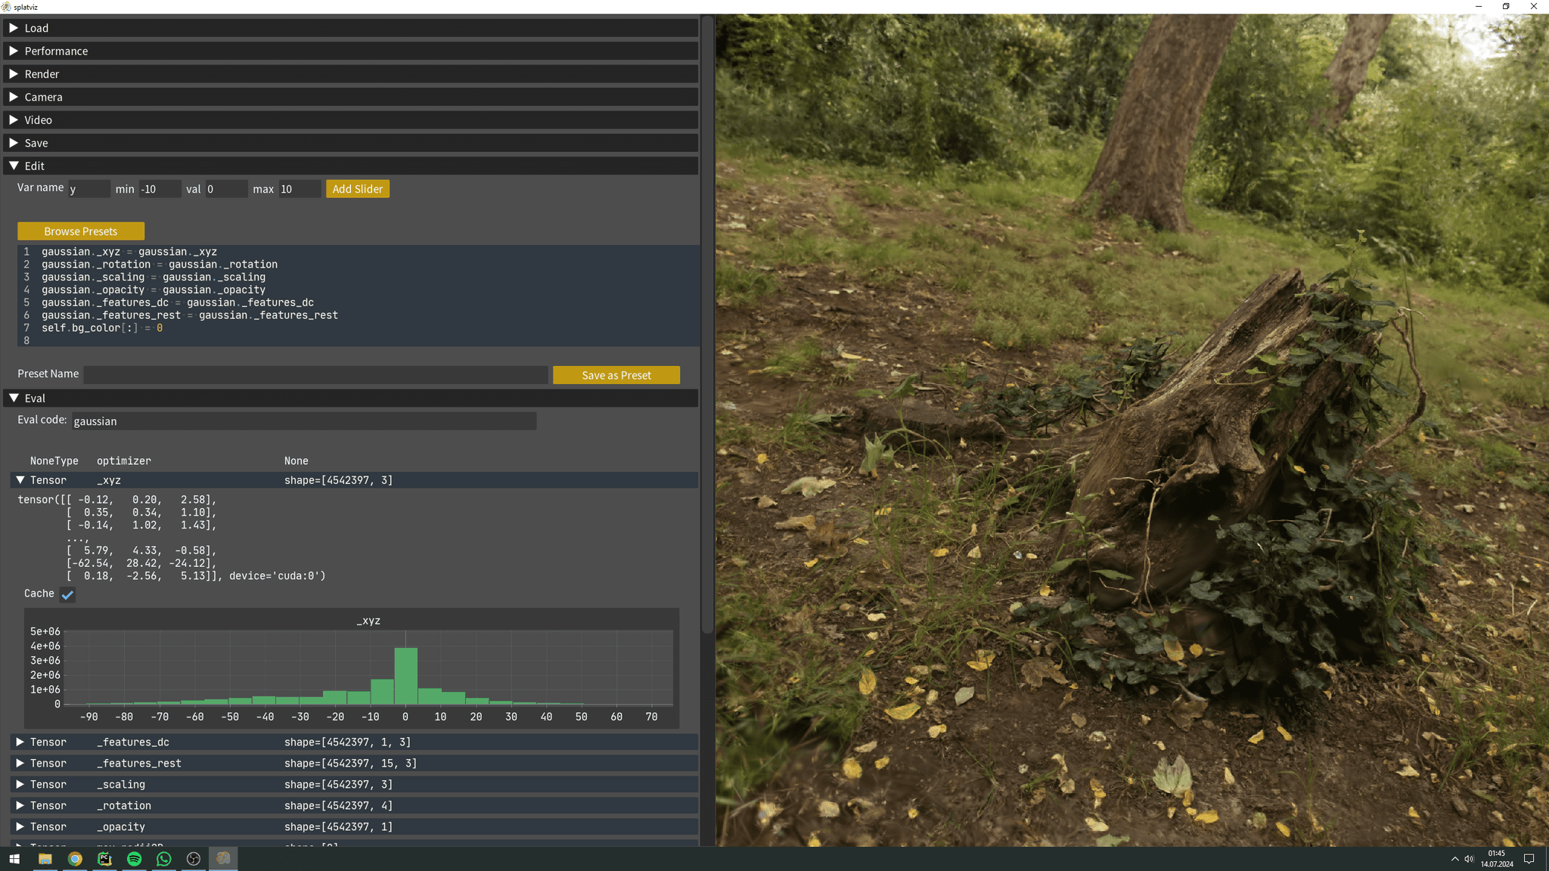Open OBS Studio from the taskbar
This screenshot has width=1549, height=871.
194,859
